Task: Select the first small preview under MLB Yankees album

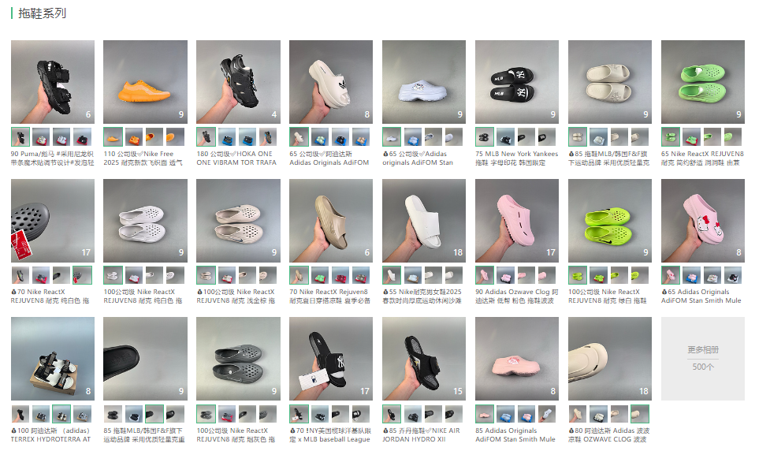Action: click(485, 137)
